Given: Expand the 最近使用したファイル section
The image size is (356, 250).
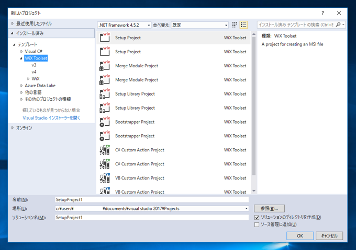Looking at the screenshot, I should click(13, 23).
